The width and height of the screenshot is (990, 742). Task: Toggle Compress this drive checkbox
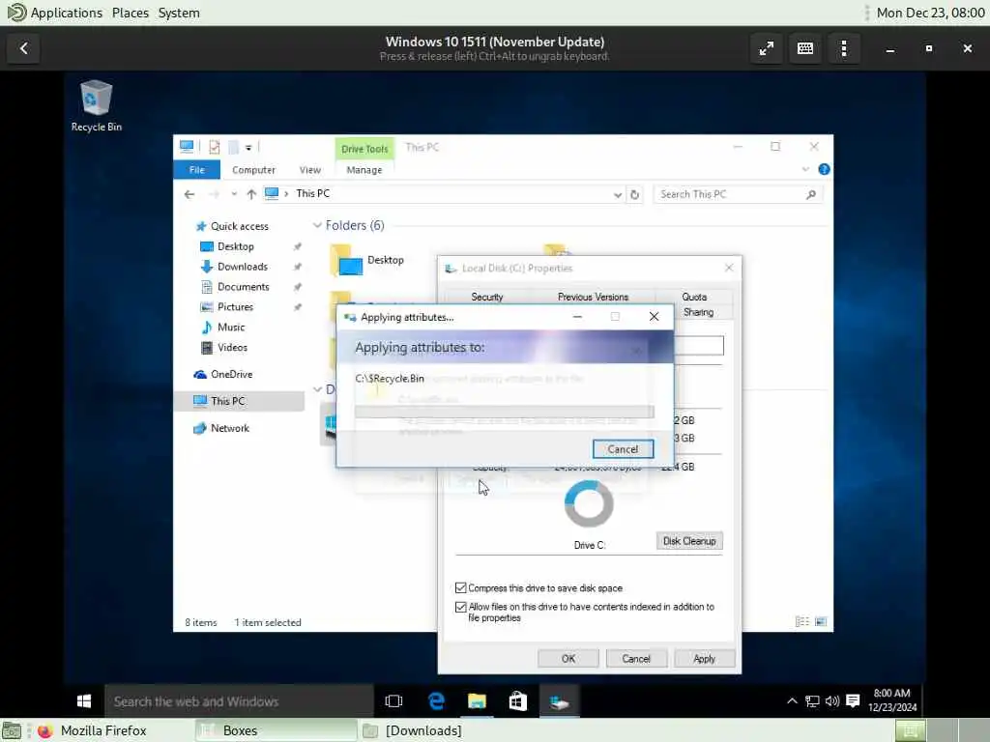461,588
